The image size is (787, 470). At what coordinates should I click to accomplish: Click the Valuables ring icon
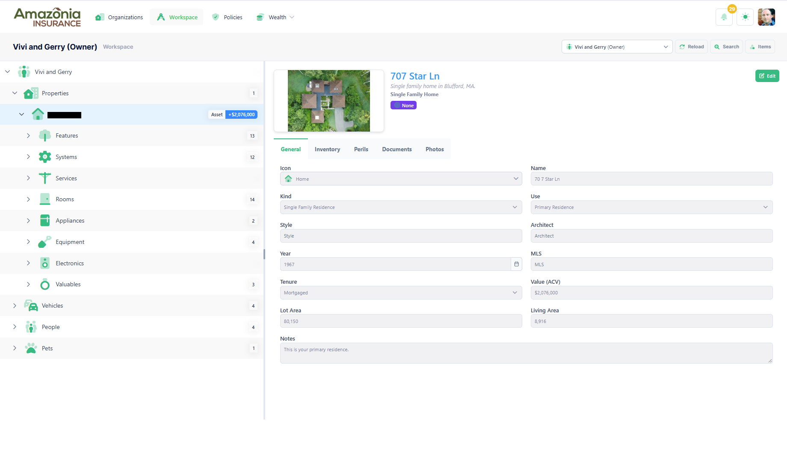45,284
